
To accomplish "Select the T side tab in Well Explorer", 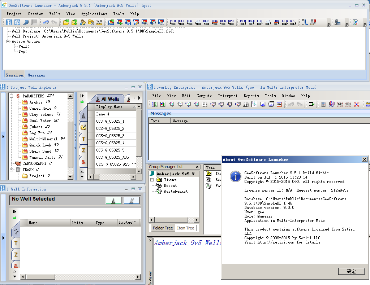I will [x=83, y=139].
